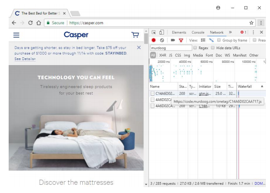Sort by Name column header
The width and height of the screenshot is (270, 193).
click(x=163, y=86)
